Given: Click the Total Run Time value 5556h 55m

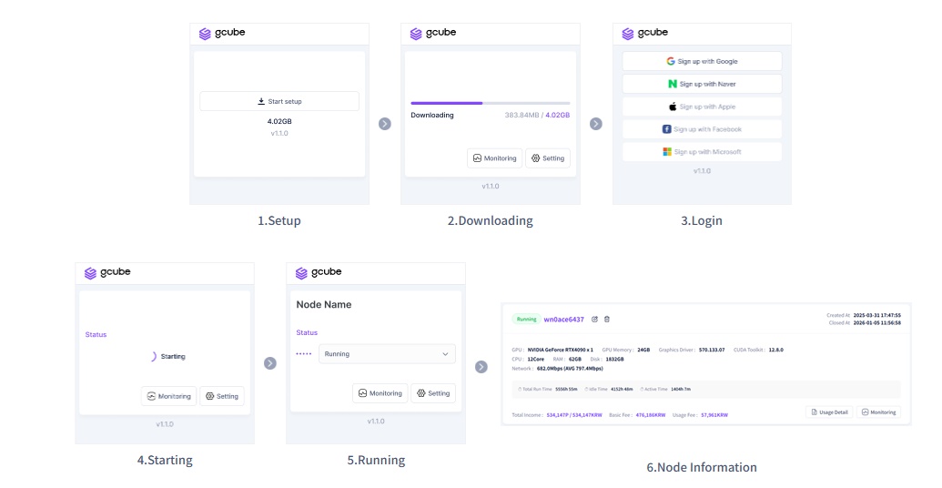Looking at the screenshot, I should [x=566, y=390].
